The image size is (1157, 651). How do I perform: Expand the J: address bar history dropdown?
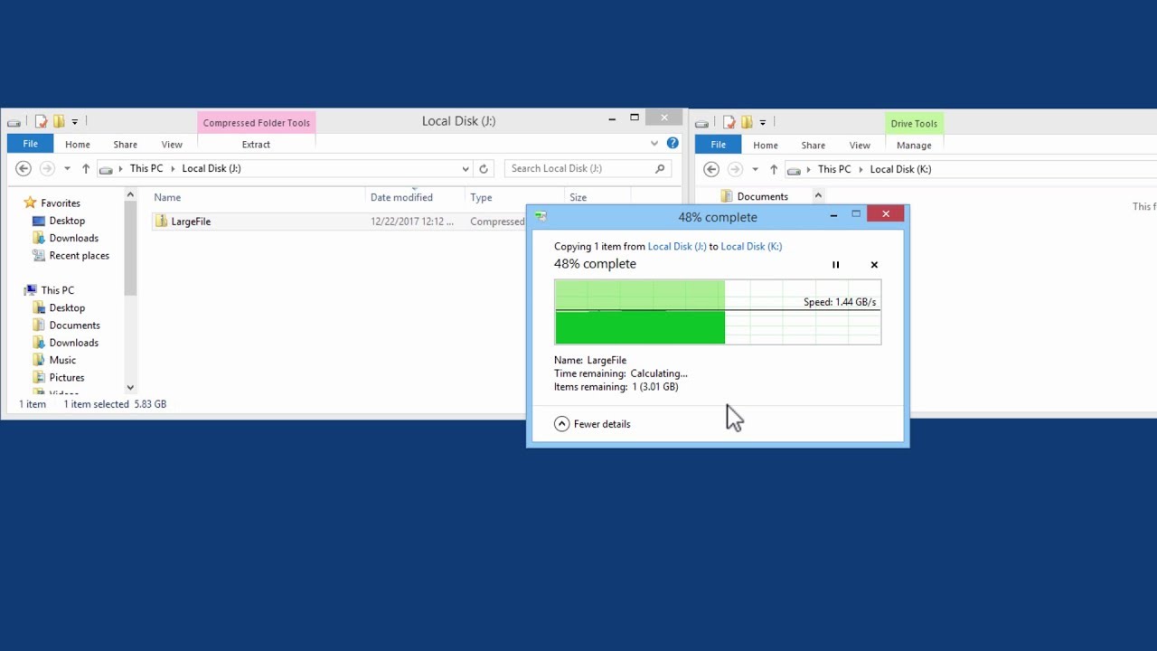466,169
